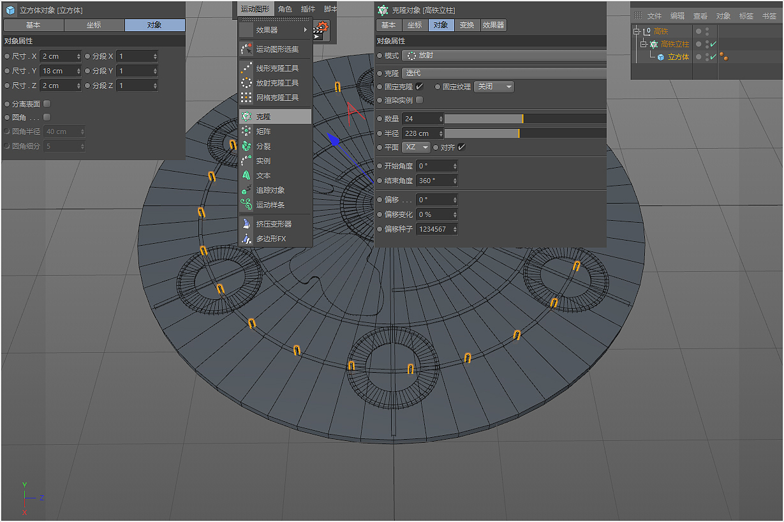This screenshot has height=522, width=784.
Task: Switch to 坐标 tab in cube attributes
Action: 94,26
